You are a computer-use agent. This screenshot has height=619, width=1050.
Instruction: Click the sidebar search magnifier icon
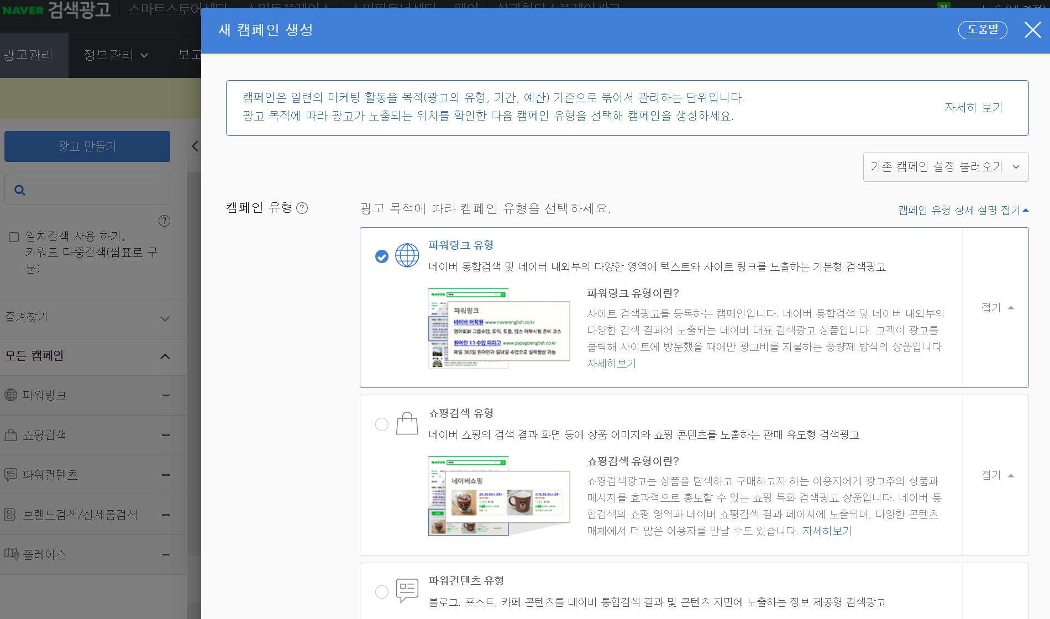[20, 190]
